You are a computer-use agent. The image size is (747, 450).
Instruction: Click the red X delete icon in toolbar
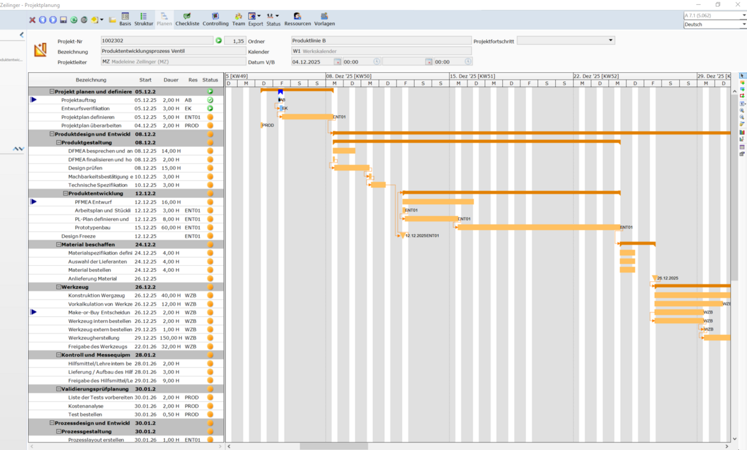point(32,20)
